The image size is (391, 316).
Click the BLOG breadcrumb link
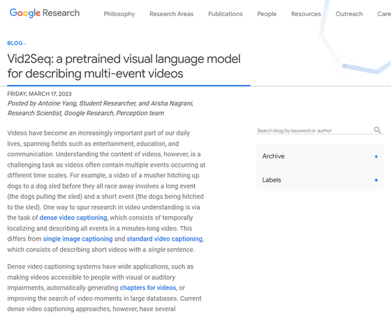click(15, 43)
